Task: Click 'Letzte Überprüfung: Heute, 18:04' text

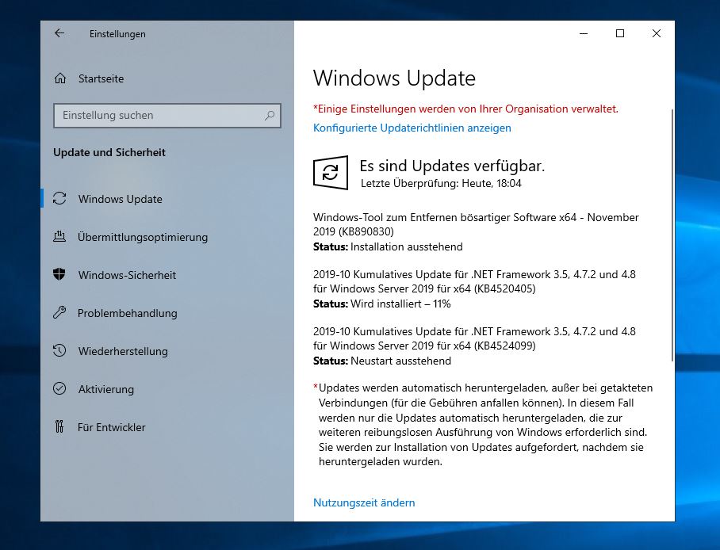Action: point(441,184)
